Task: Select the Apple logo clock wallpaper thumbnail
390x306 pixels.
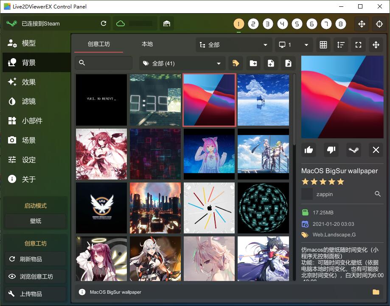Action: pos(209,208)
